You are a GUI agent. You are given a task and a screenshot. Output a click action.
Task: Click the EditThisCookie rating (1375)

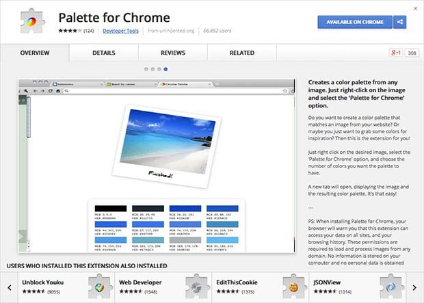tap(235, 291)
